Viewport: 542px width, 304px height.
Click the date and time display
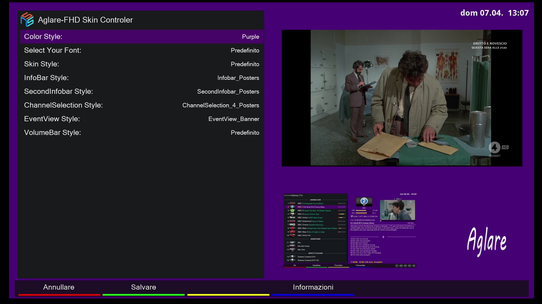coord(494,13)
